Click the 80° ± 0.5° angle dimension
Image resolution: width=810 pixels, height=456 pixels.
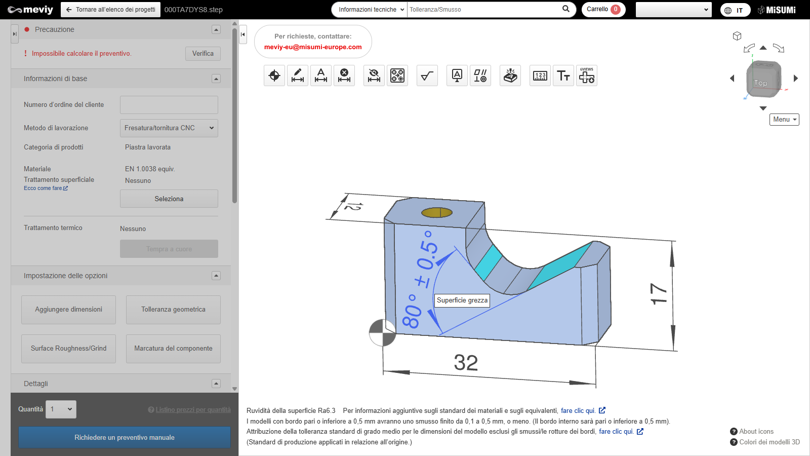tap(420, 280)
